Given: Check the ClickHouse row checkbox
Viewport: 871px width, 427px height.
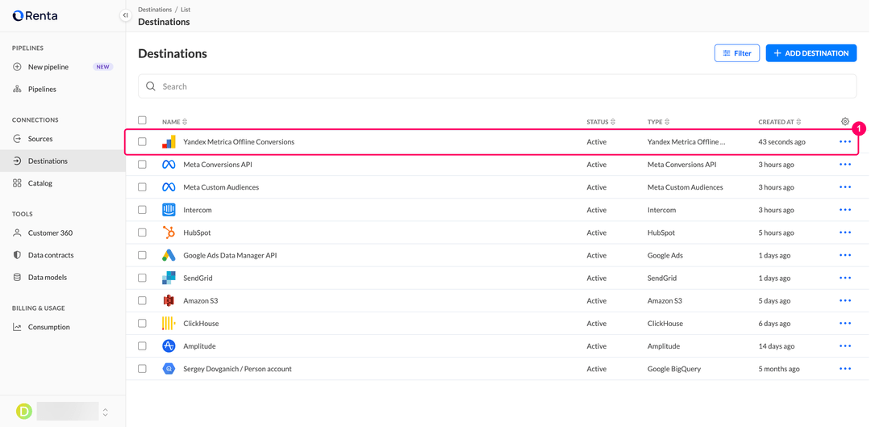Looking at the screenshot, I should pyautogui.click(x=142, y=323).
